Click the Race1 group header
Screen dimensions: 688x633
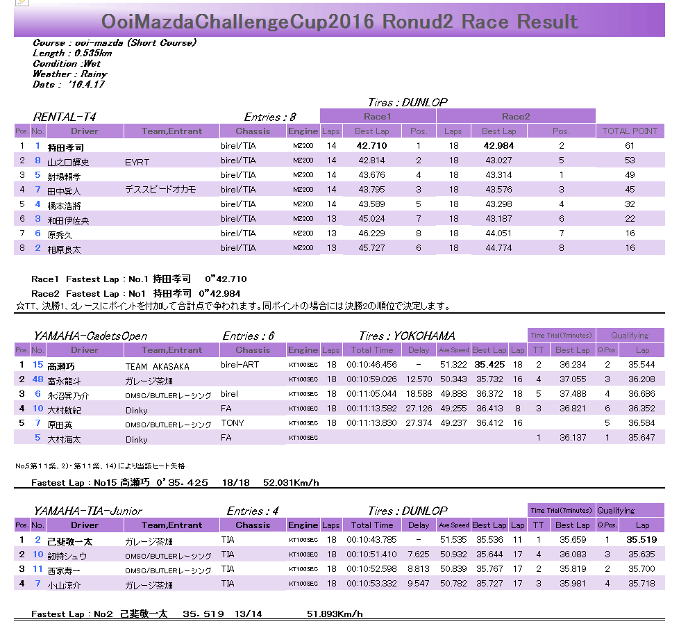click(x=378, y=117)
